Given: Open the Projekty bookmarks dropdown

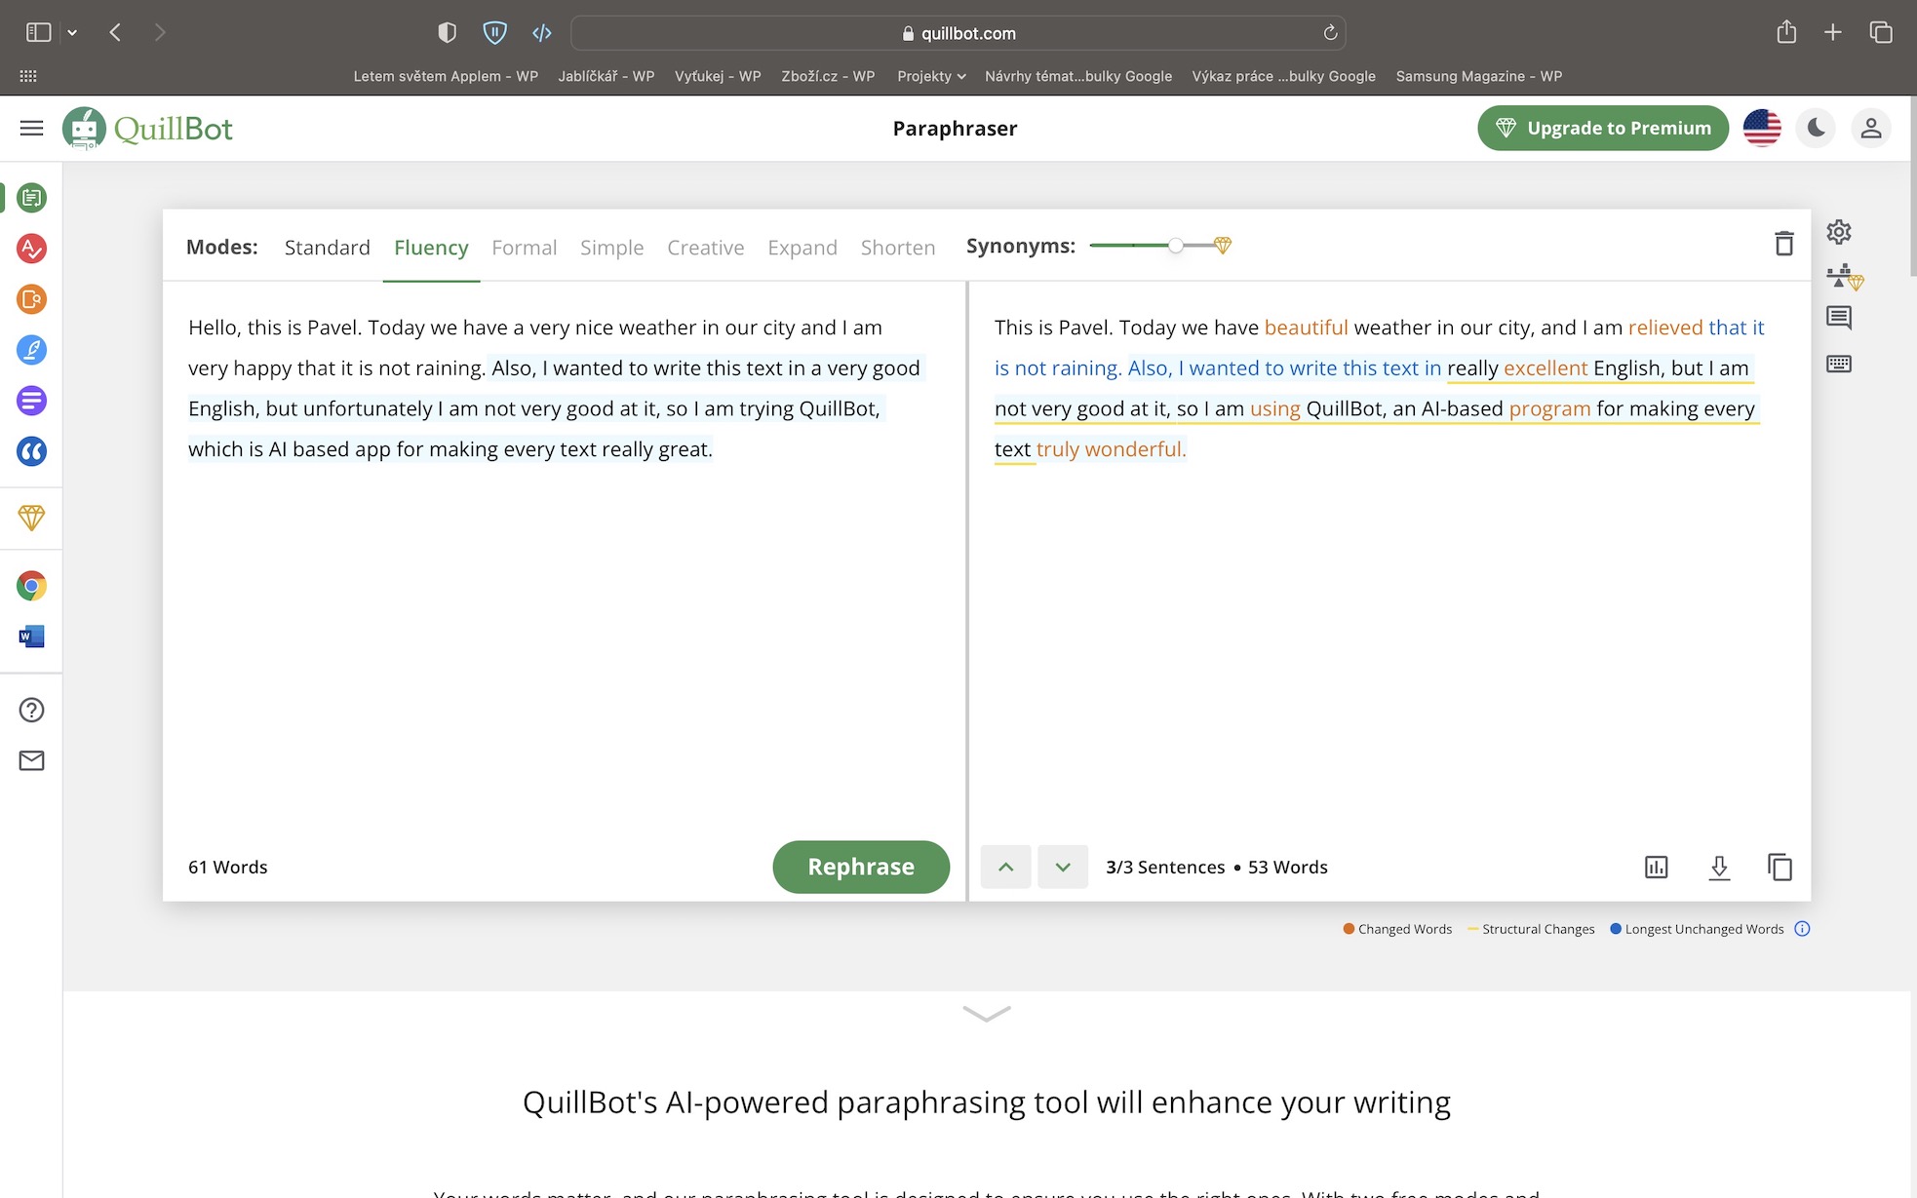Looking at the screenshot, I should [931, 76].
